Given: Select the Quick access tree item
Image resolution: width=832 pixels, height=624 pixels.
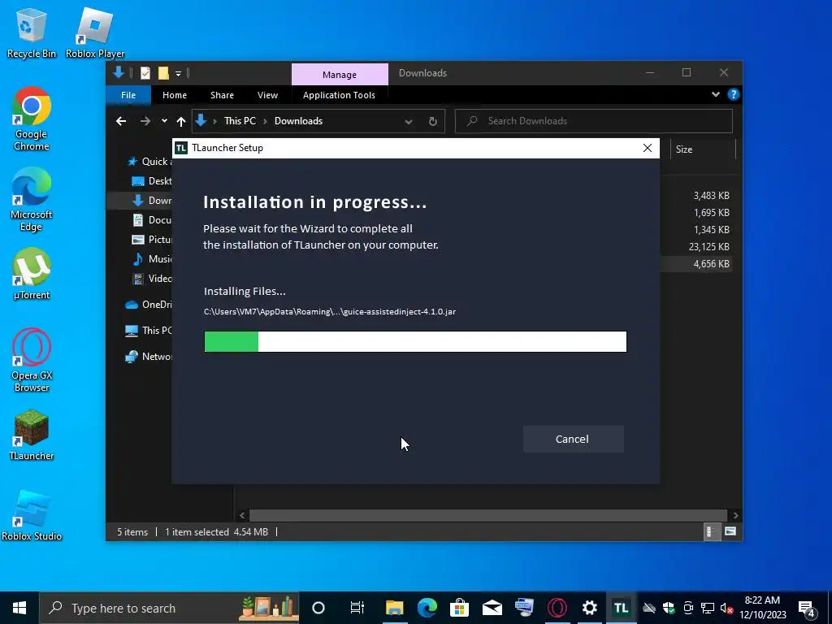Looking at the screenshot, I should pos(149,162).
